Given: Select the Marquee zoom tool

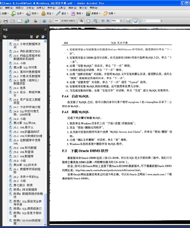Looking at the screenshot, I should (x=96, y=21).
